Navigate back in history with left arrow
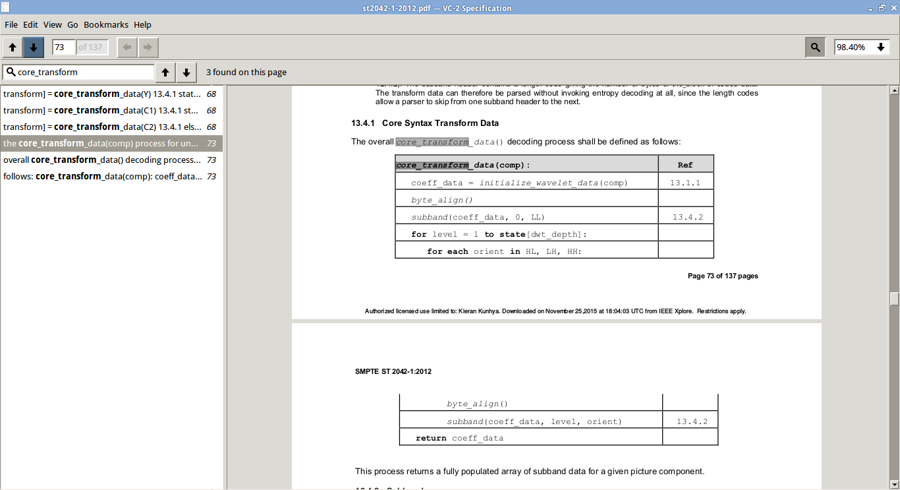Image resolution: width=900 pixels, height=490 pixels. point(127,47)
